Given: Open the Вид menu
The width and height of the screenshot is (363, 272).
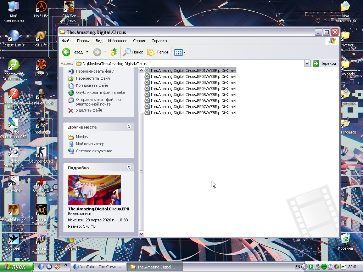Looking at the screenshot, I should click(x=99, y=41).
